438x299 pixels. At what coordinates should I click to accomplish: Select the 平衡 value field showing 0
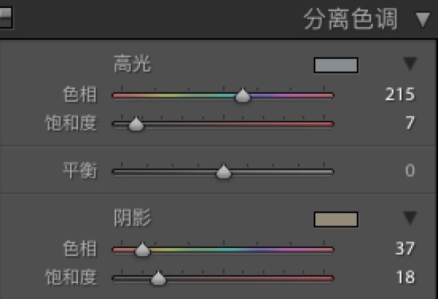[410, 171]
